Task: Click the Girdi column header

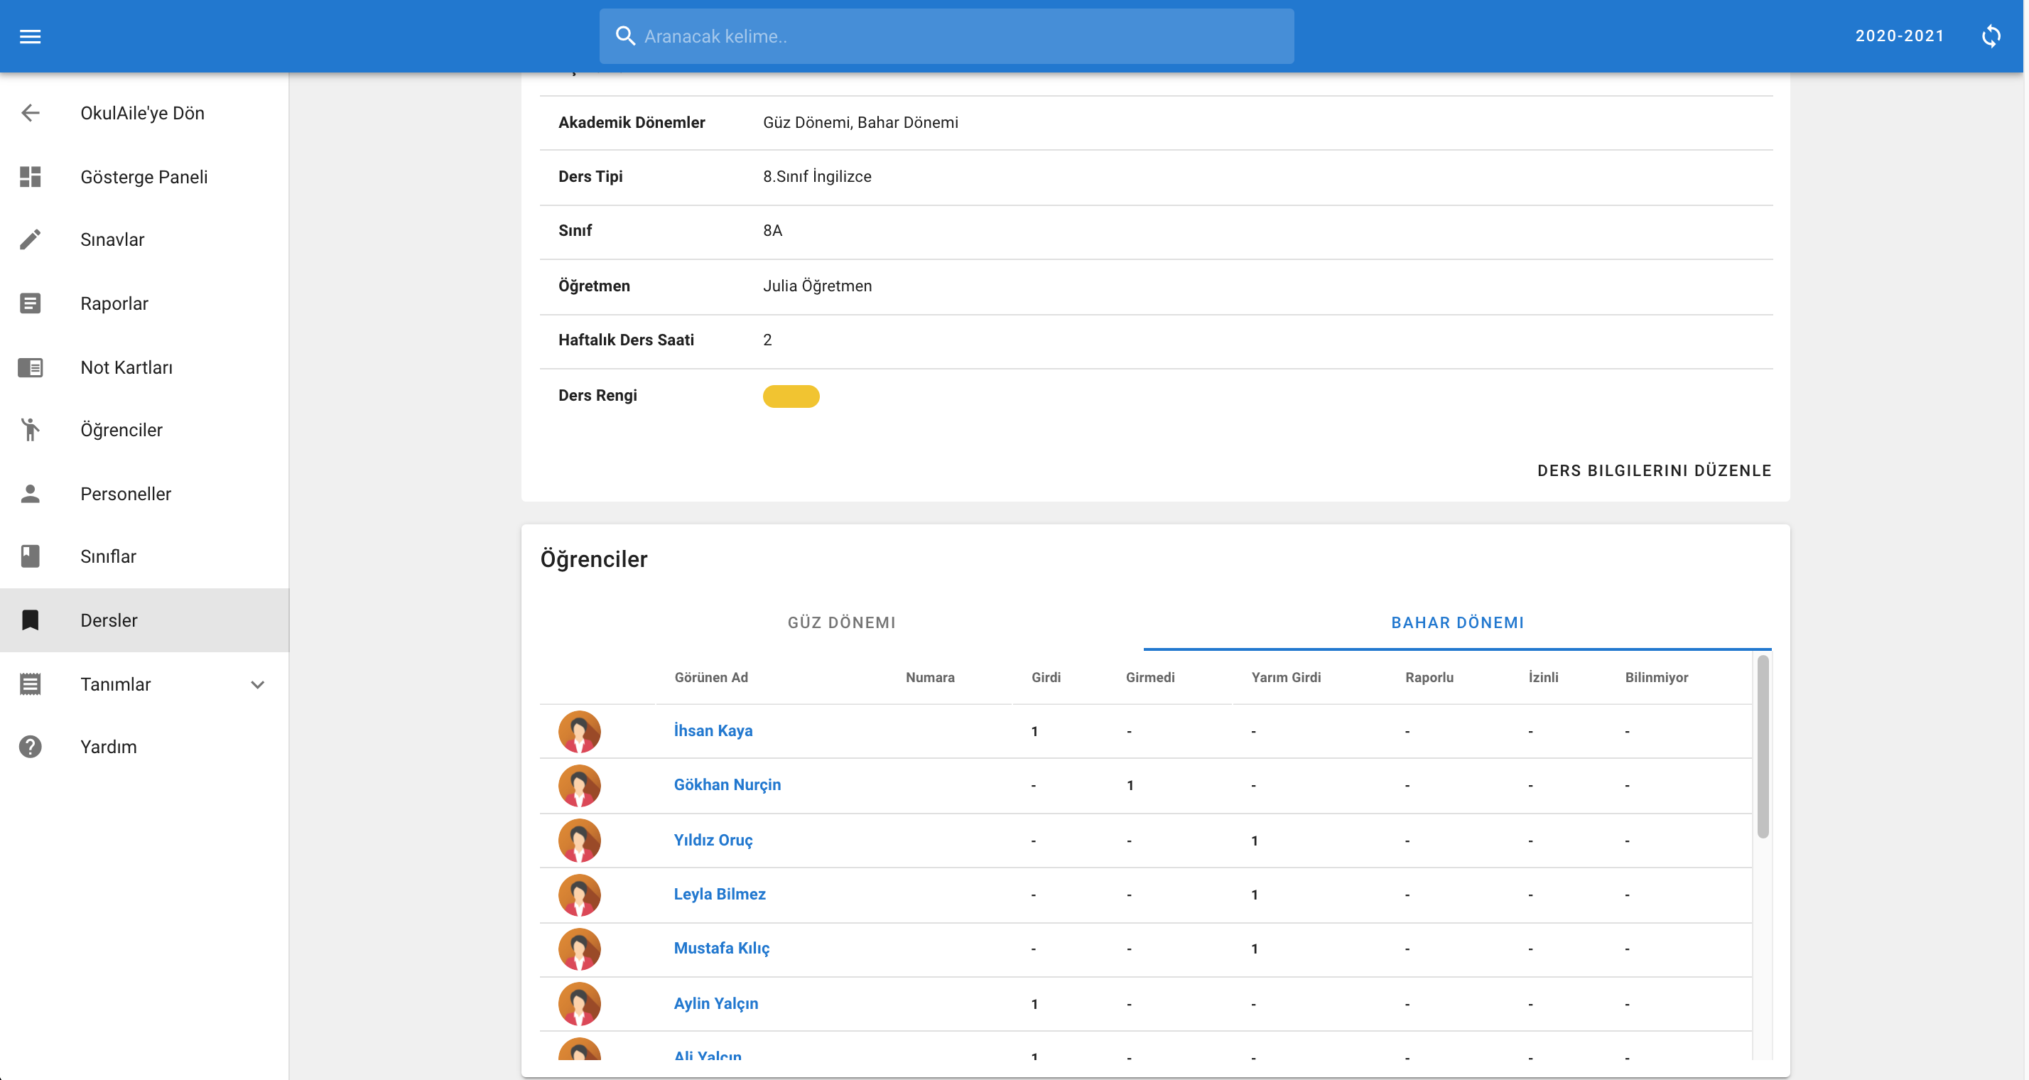Action: (x=1046, y=677)
